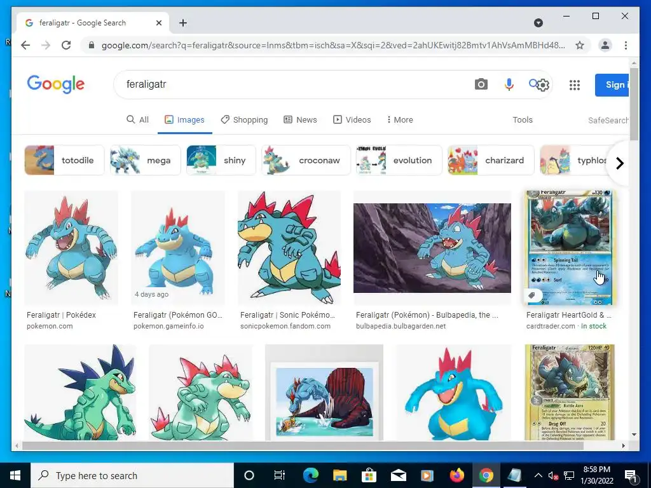Viewport: 651px width, 488px height.
Task: Open the Tools filter options
Action: [x=523, y=119]
